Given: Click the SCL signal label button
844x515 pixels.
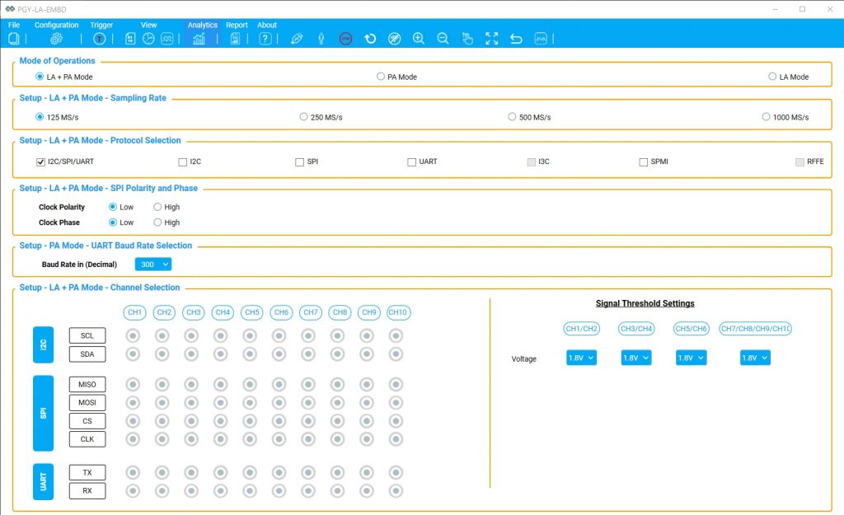Looking at the screenshot, I should tap(87, 335).
